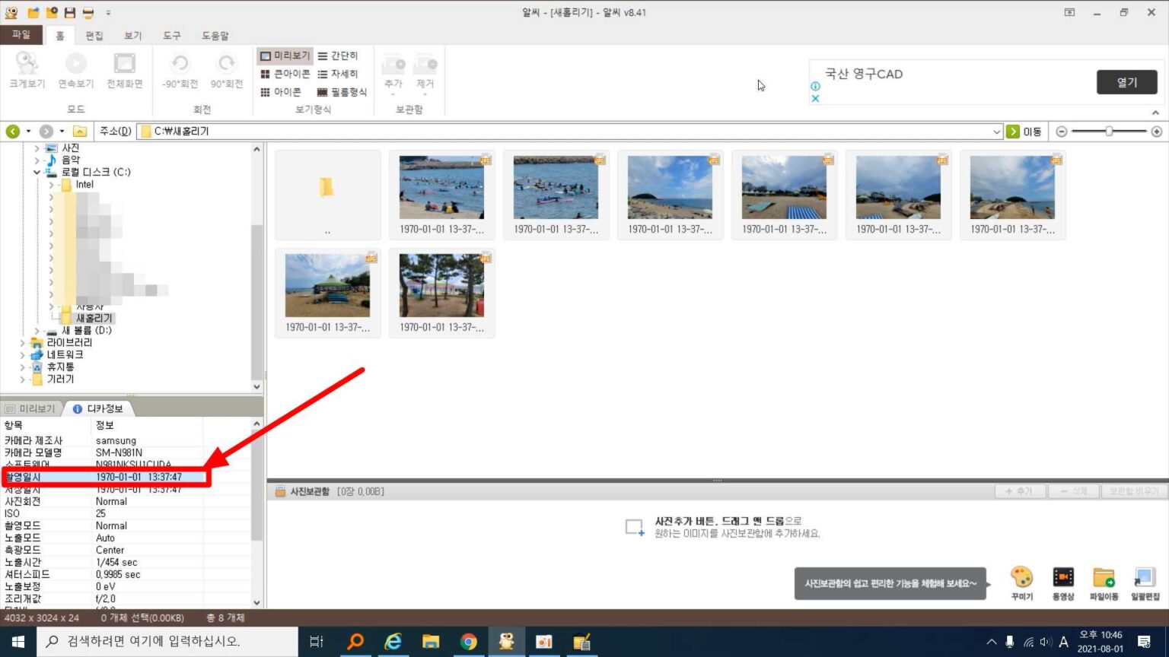Switch to the 편집 ribbon tab
The width and height of the screenshot is (1169, 657).
pos(94,35)
